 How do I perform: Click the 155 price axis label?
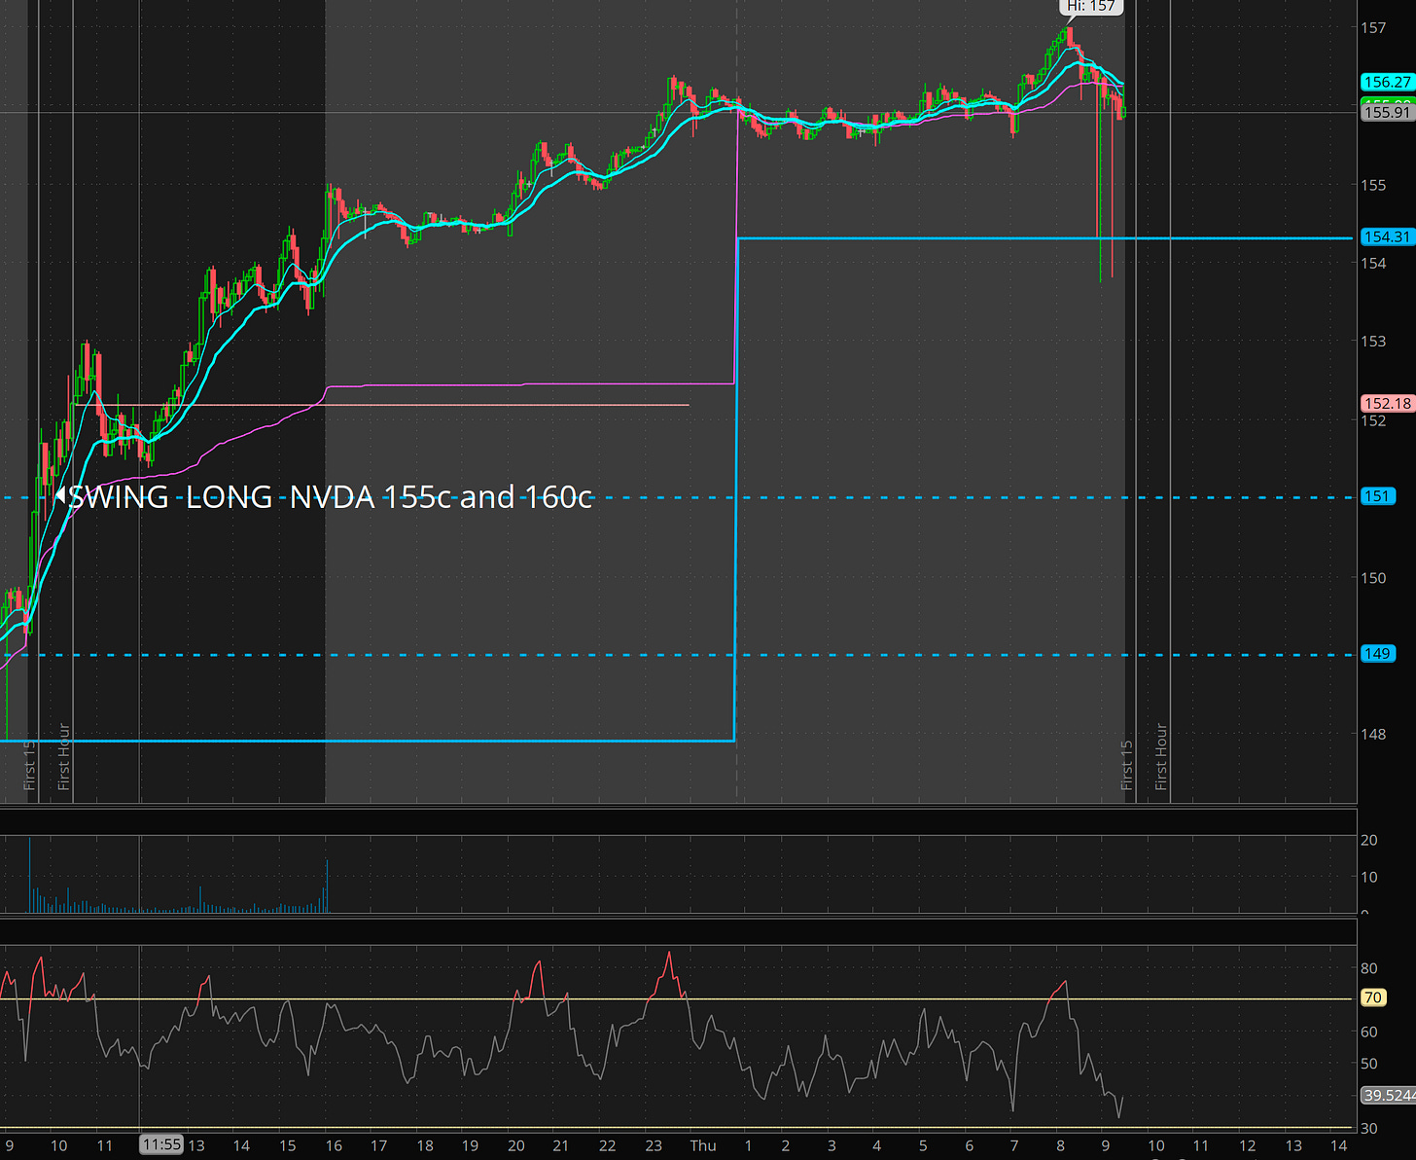pyautogui.click(x=1373, y=185)
